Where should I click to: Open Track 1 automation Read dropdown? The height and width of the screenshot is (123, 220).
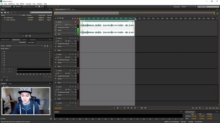[x=66, y=34]
